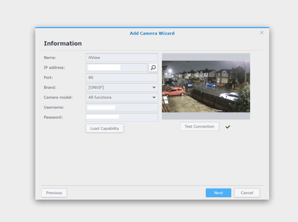Click the Information section heading

tap(63, 43)
